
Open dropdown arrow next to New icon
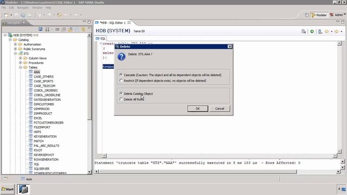[11, 15]
